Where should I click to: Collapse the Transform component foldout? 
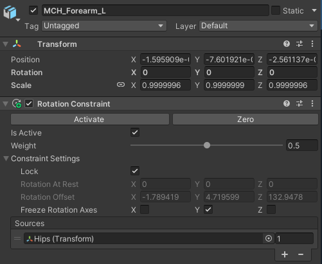pyautogui.click(x=6, y=44)
